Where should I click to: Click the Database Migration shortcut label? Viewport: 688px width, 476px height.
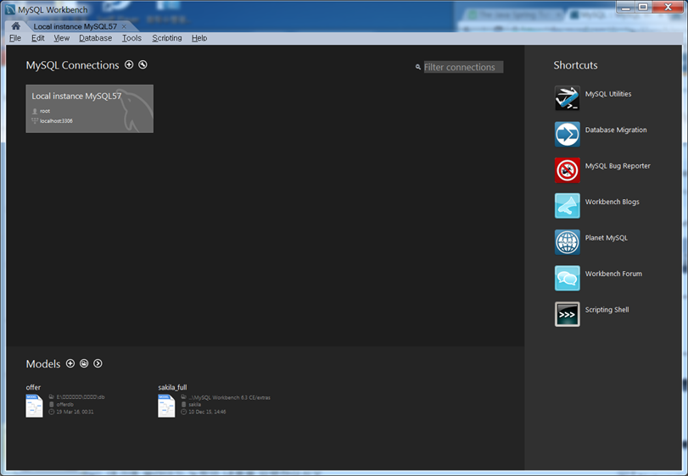pyautogui.click(x=616, y=130)
